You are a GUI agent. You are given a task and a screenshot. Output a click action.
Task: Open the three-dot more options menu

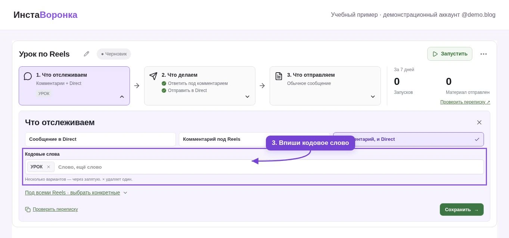point(484,54)
